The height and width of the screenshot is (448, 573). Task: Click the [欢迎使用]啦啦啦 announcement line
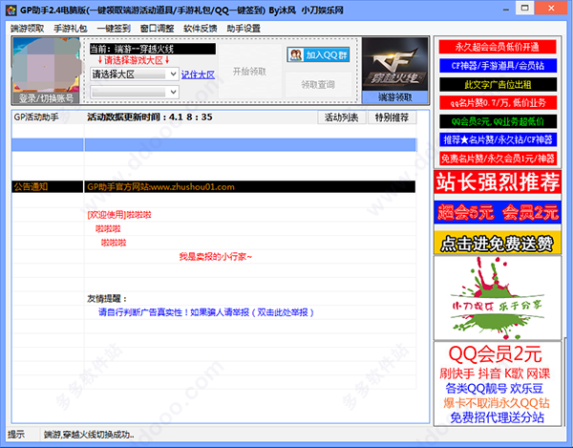coord(119,215)
